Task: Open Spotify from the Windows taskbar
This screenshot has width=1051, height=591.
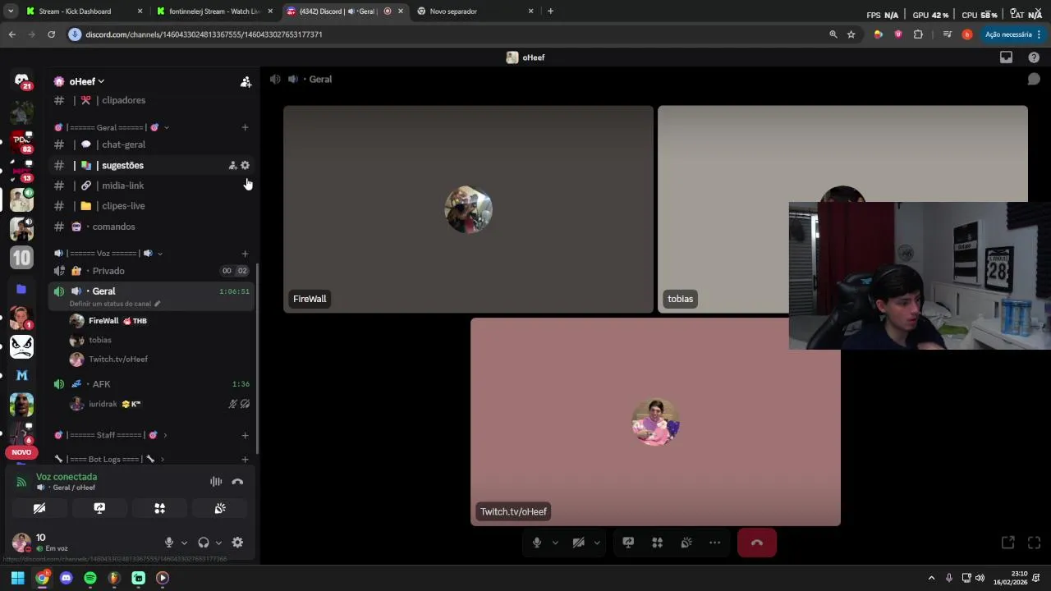Action: (x=90, y=578)
